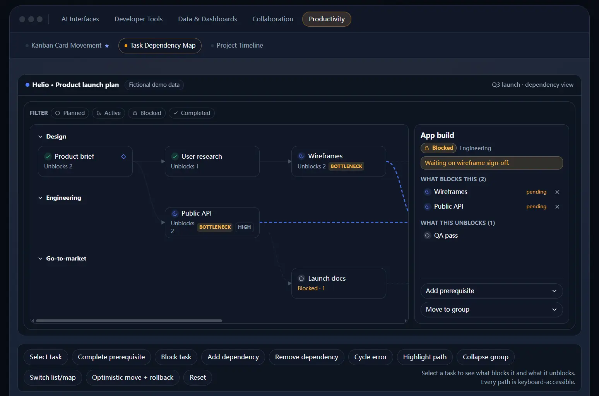Click the Block task button
Screen dimensions: 599x396
tap(176, 357)
